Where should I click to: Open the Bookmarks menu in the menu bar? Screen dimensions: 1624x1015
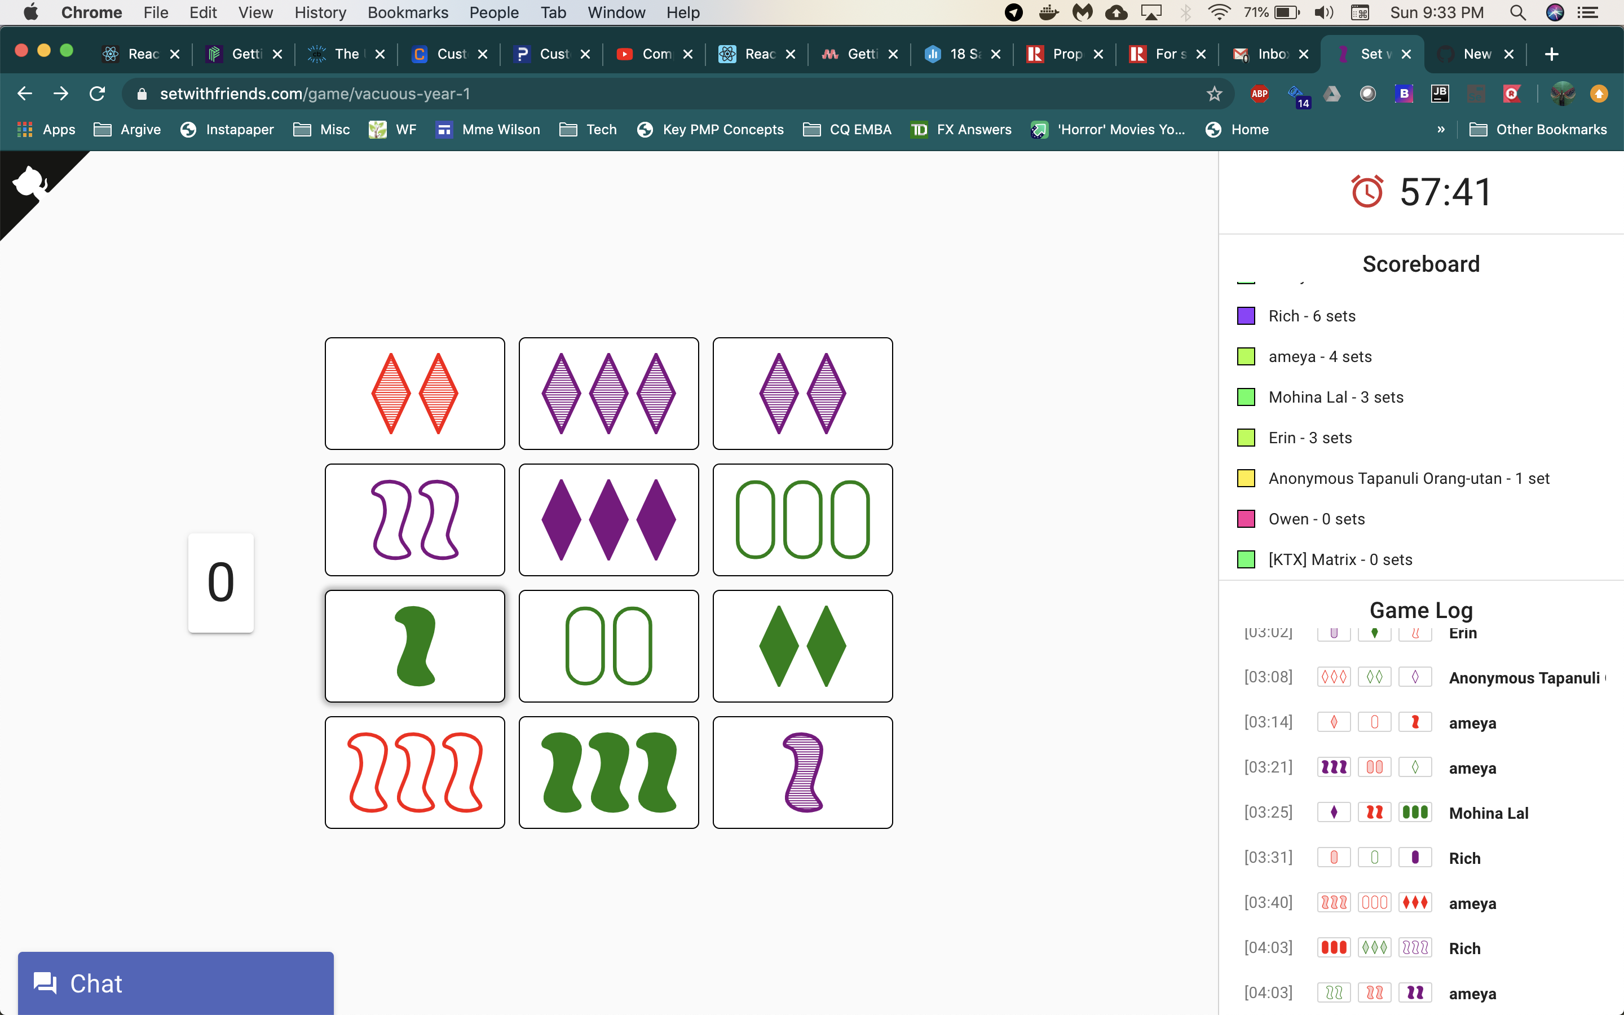(x=407, y=13)
